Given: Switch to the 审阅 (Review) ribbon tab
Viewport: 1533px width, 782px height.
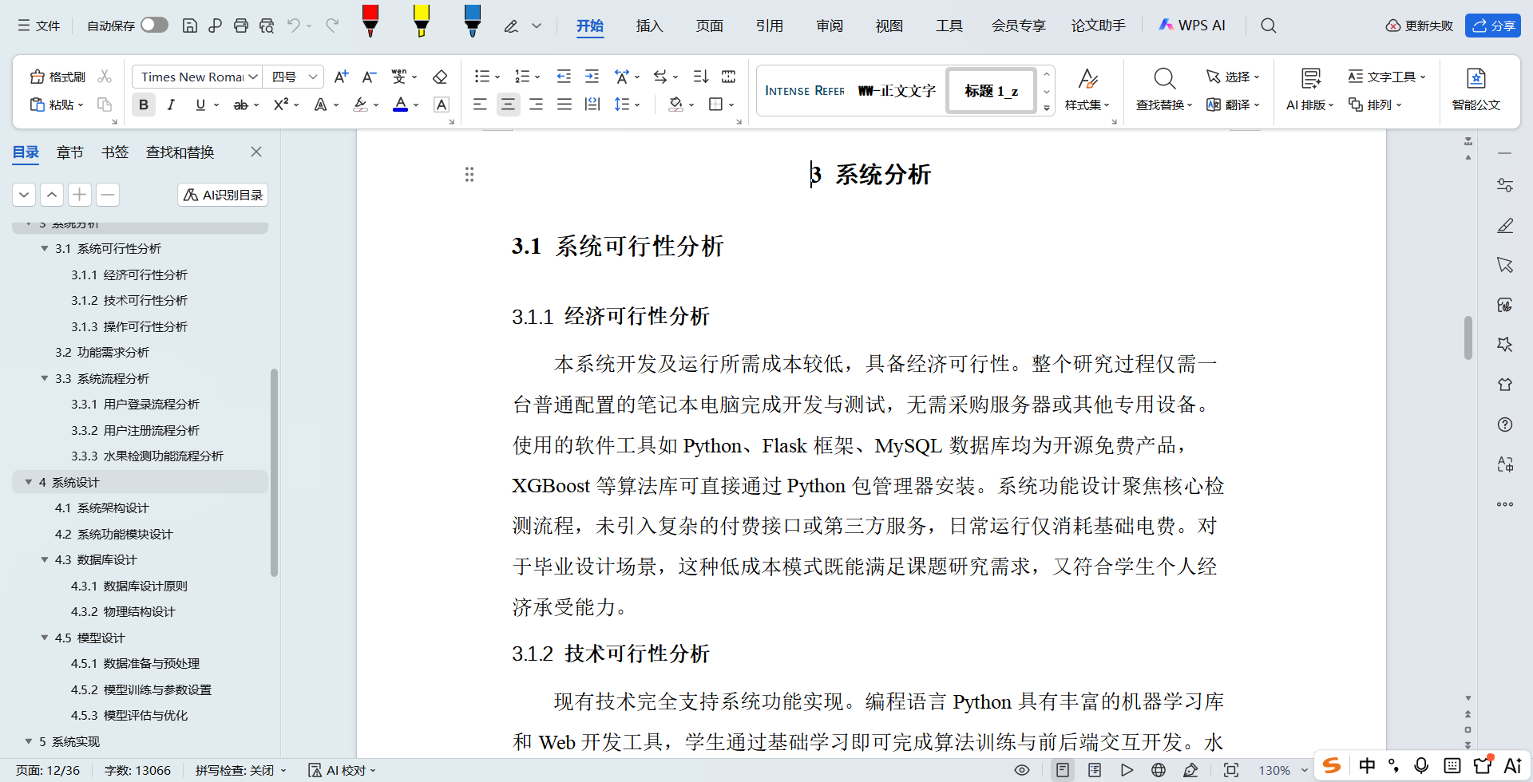Looking at the screenshot, I should pos(830,26).
